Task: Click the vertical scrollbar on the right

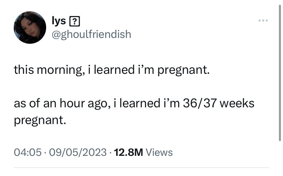Action: pyautogui.click(x=280, y=73)
